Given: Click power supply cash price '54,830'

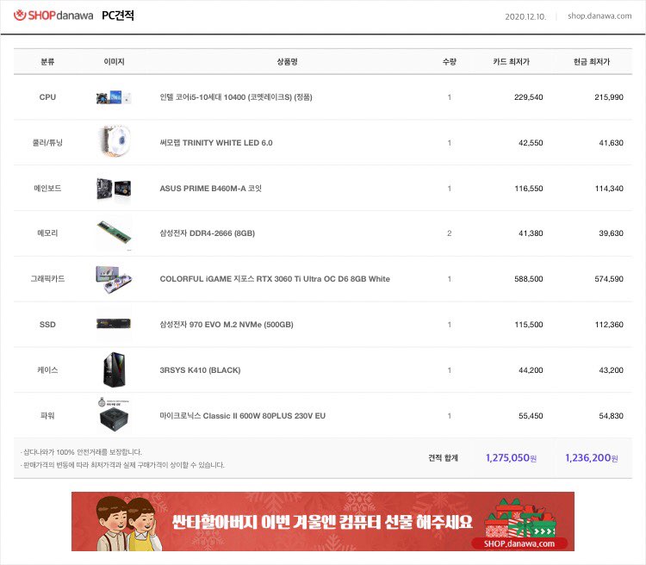Looking at the screenshot, I should pos(611,416).
